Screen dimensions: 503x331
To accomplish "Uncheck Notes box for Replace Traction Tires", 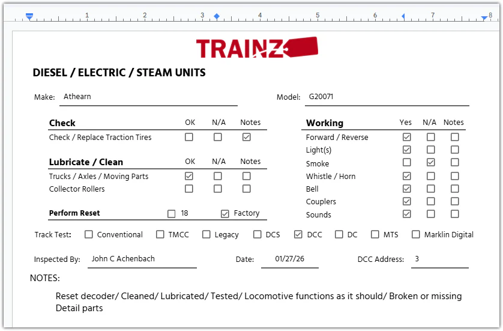I will click(x=247, y=137).
